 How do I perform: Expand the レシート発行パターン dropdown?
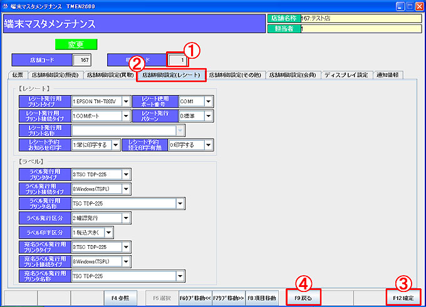209,116
